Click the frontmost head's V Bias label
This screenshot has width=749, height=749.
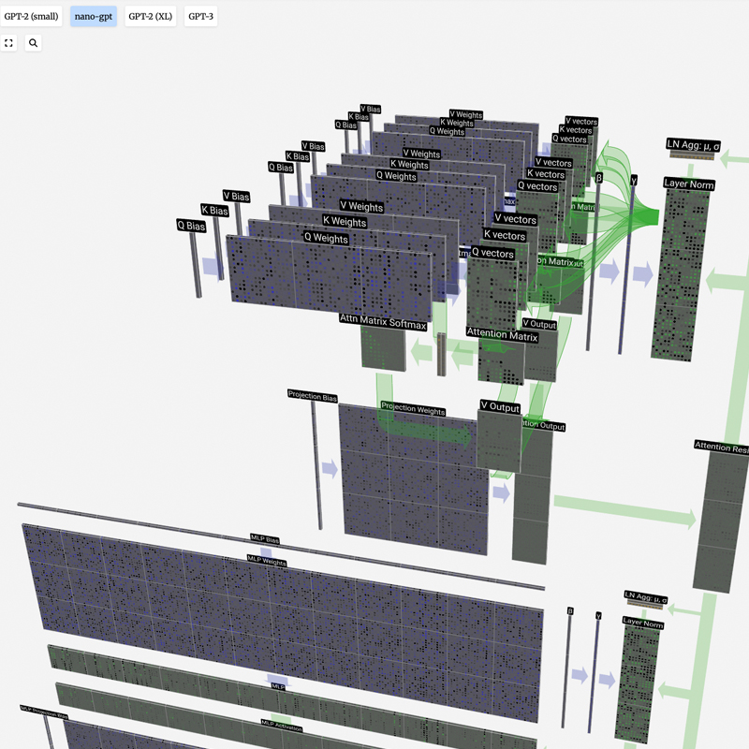(237, 197)
